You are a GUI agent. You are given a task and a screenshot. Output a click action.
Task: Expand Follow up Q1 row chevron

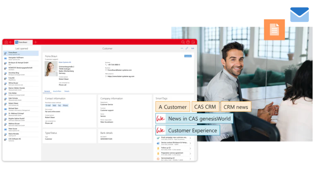(190, 149)
